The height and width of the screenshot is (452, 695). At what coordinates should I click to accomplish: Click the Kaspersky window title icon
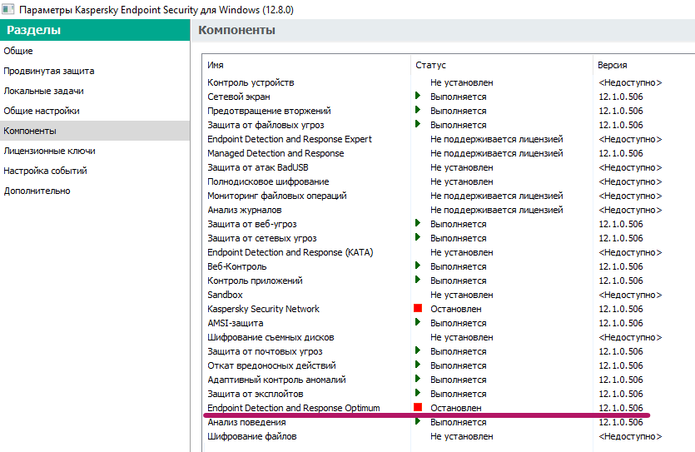pos(8,9)
